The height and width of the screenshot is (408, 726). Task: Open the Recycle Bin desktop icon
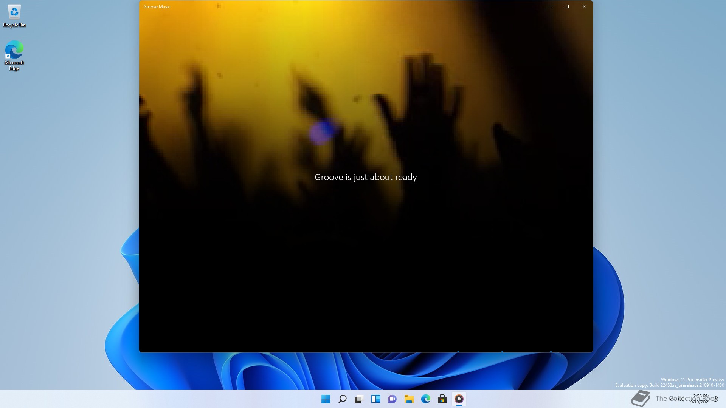point(14,16)
